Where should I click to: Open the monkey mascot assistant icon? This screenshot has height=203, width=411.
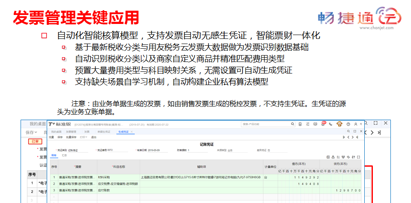tap(339, 124)
